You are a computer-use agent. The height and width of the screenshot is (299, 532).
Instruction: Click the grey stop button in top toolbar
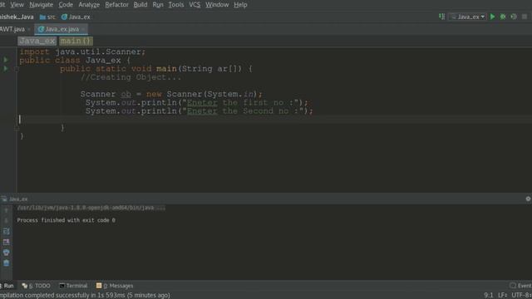pos(525,17)
